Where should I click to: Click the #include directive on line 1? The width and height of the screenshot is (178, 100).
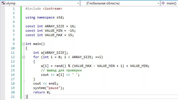pyautogui.click(x=33, y=9)
